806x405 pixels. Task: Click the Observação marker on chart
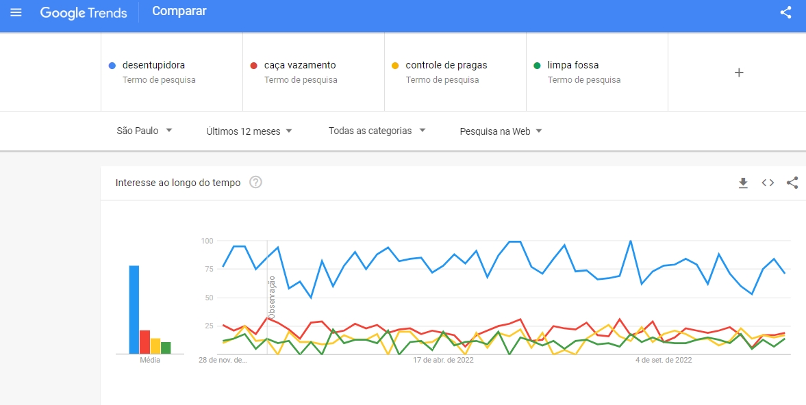(x=272, y=298)
